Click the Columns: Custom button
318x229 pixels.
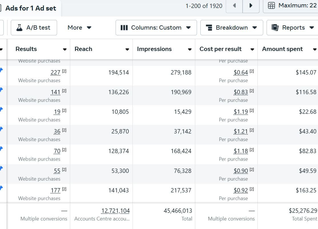point(156,27)
